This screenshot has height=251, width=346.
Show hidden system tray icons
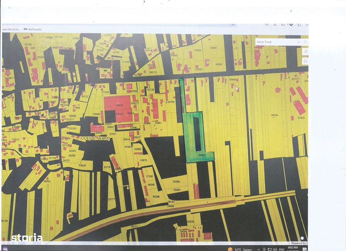[258, 250]
